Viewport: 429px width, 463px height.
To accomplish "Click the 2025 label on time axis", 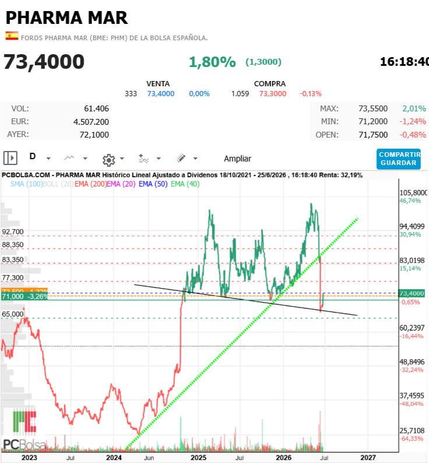I will [x=198, y=457].
